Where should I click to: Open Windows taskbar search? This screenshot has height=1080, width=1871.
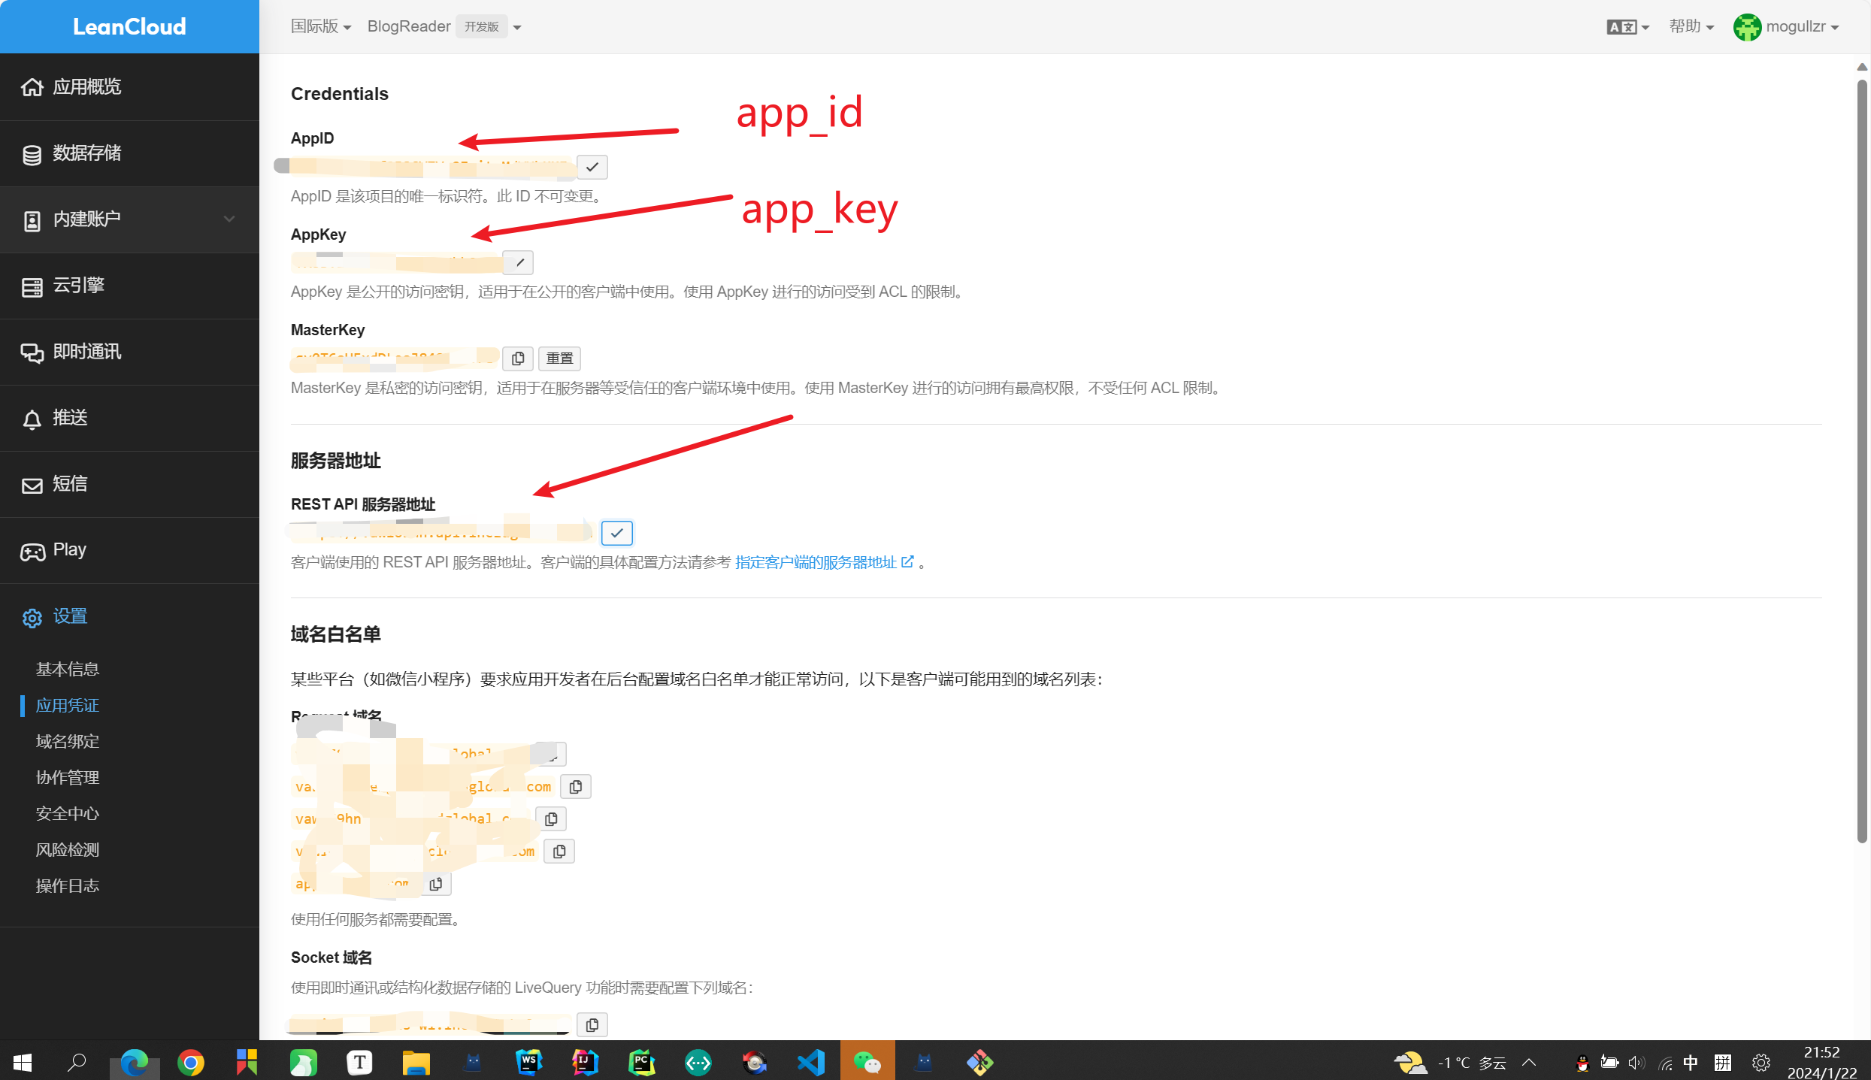coord(77,1062)
